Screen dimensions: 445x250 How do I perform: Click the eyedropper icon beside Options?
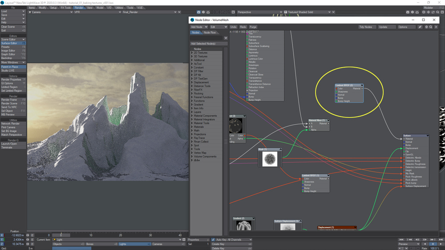[x=420, y=27]
